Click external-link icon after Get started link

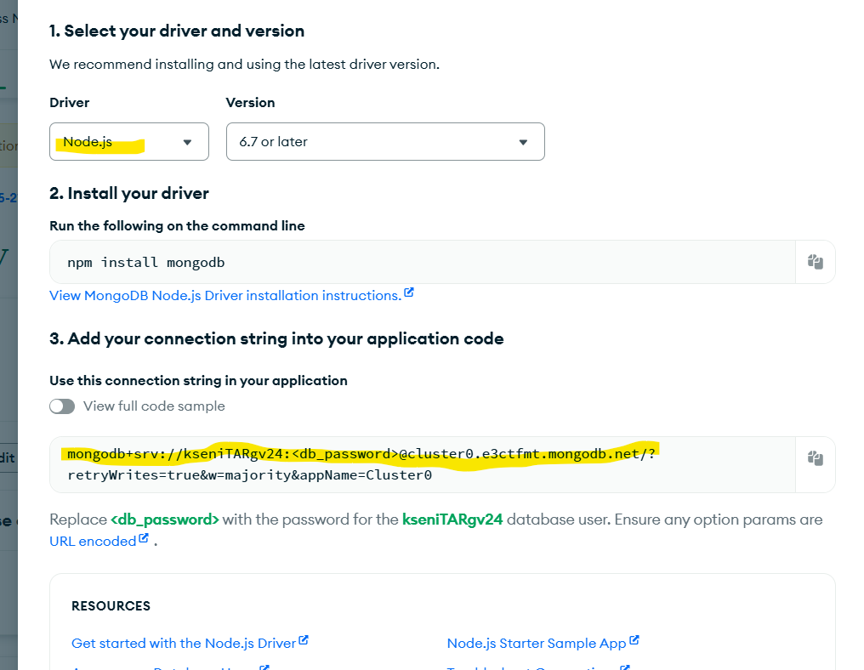304,641
